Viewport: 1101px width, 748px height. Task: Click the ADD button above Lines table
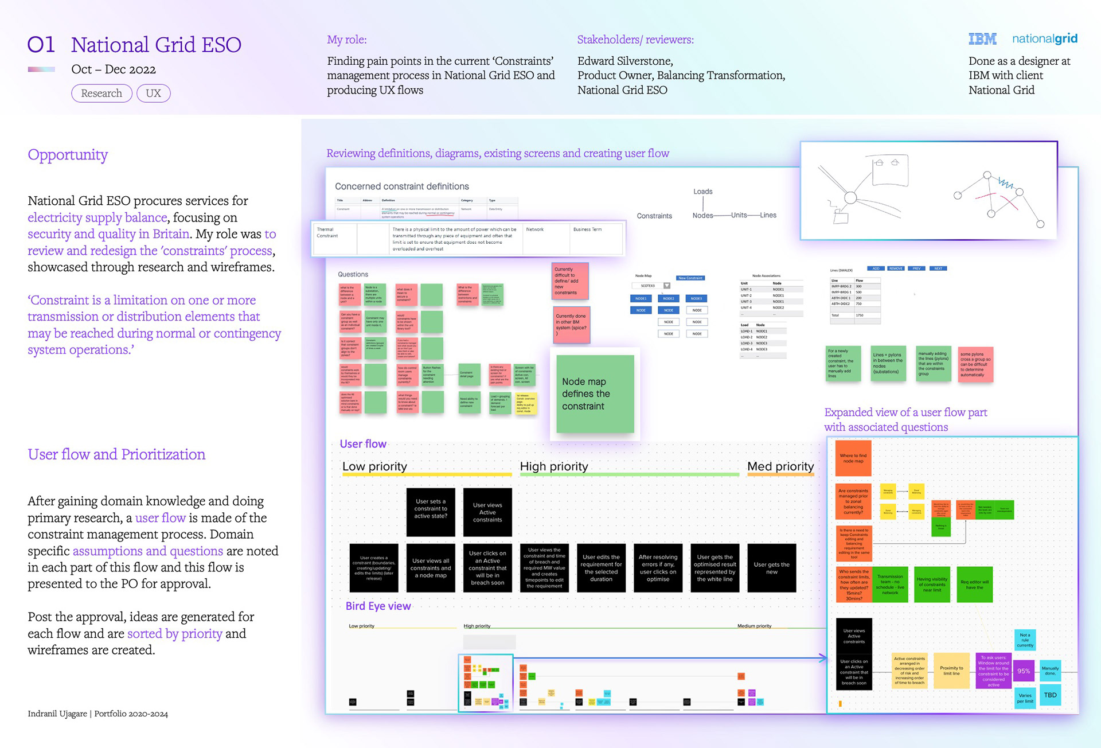pos(876,268)
